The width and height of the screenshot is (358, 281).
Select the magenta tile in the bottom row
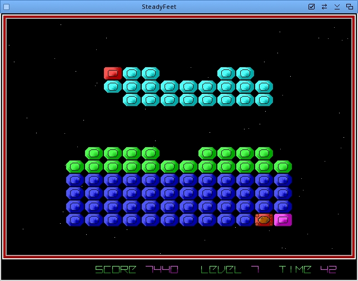(x=283, y=220)
